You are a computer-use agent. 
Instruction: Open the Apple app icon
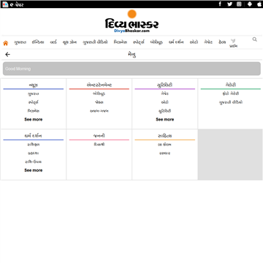pyautogui.click(x=259, y=4)
